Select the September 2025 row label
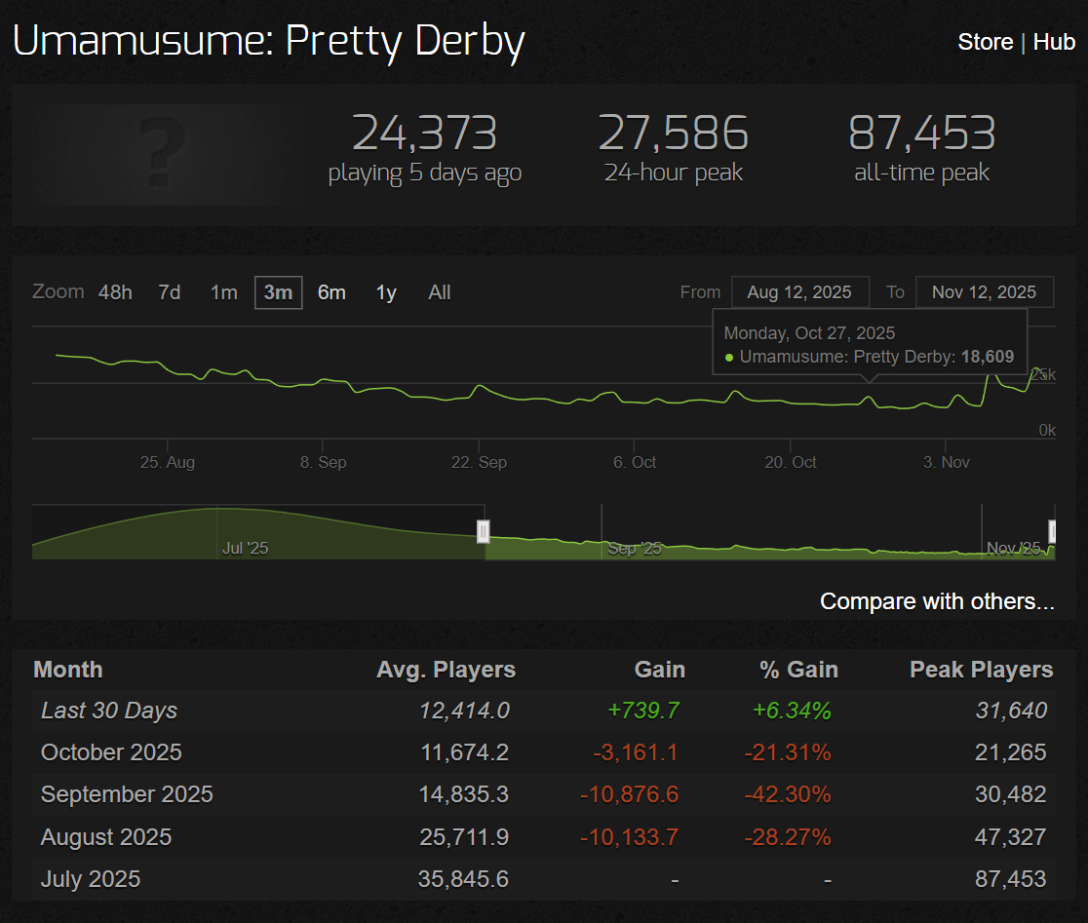The width and height of the screenshot is (1088, 923). pos(127,794)
